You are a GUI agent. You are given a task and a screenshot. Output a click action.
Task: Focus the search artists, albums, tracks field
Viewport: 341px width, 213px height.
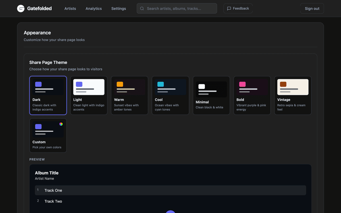click(177, 9)
